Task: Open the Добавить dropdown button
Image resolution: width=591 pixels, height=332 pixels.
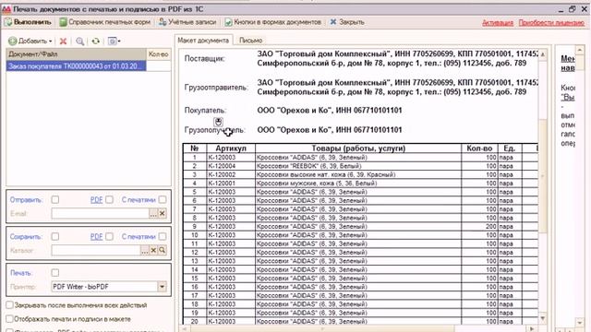Action: (30, 41)
